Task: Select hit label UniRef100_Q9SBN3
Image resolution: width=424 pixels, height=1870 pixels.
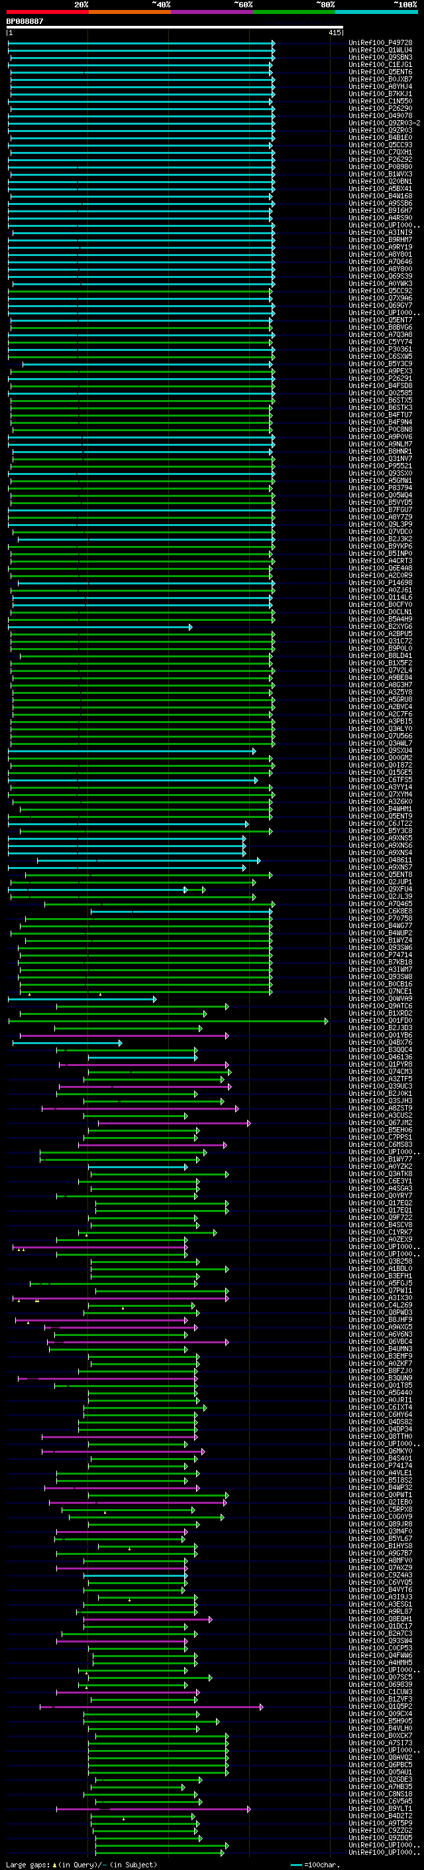Action: pyautogui.click(x=380, y=57)
